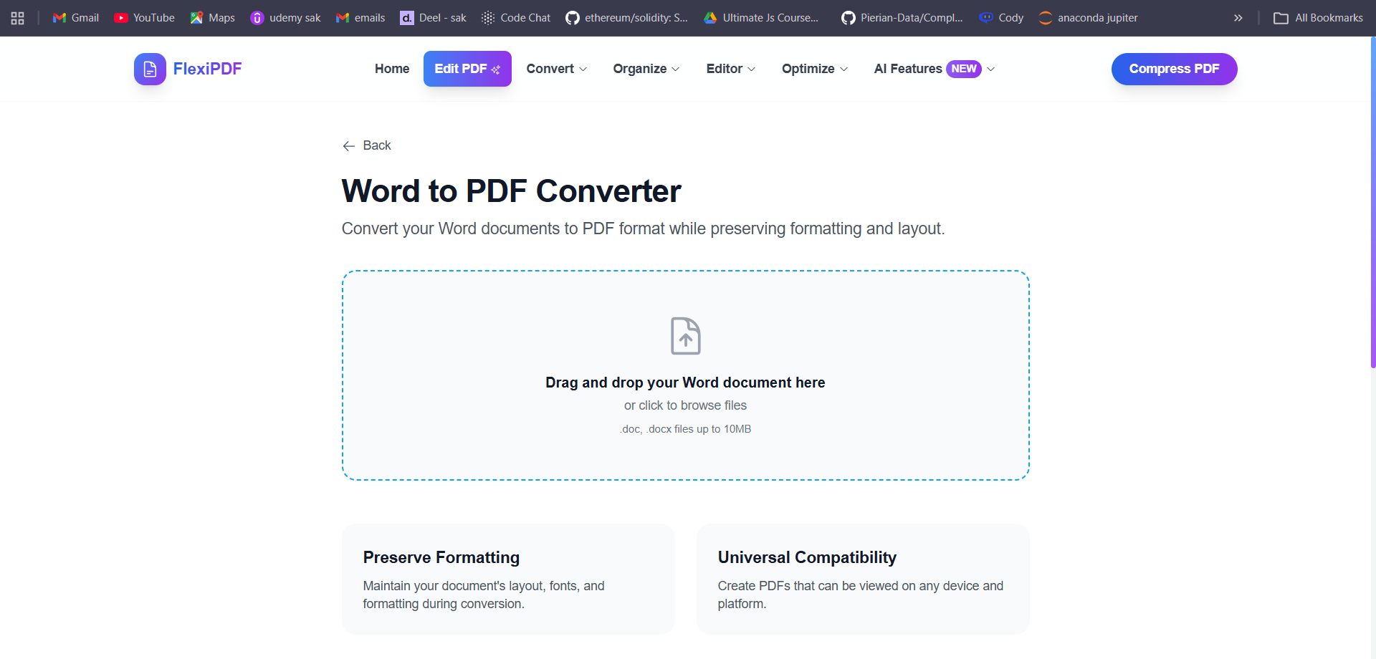Open the Code Chat bookmark
The width and height of the screenshot is (1376, 659).
click(516, 18)
